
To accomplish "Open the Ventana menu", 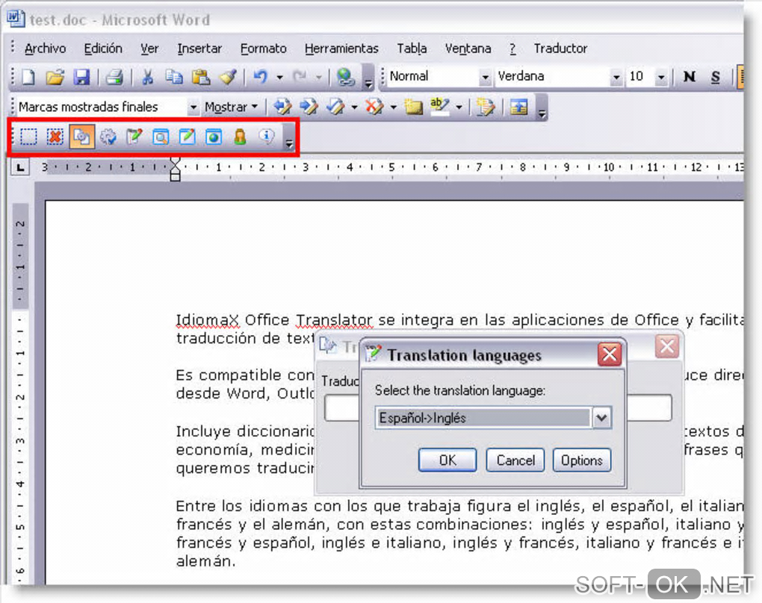I will 468,49.
